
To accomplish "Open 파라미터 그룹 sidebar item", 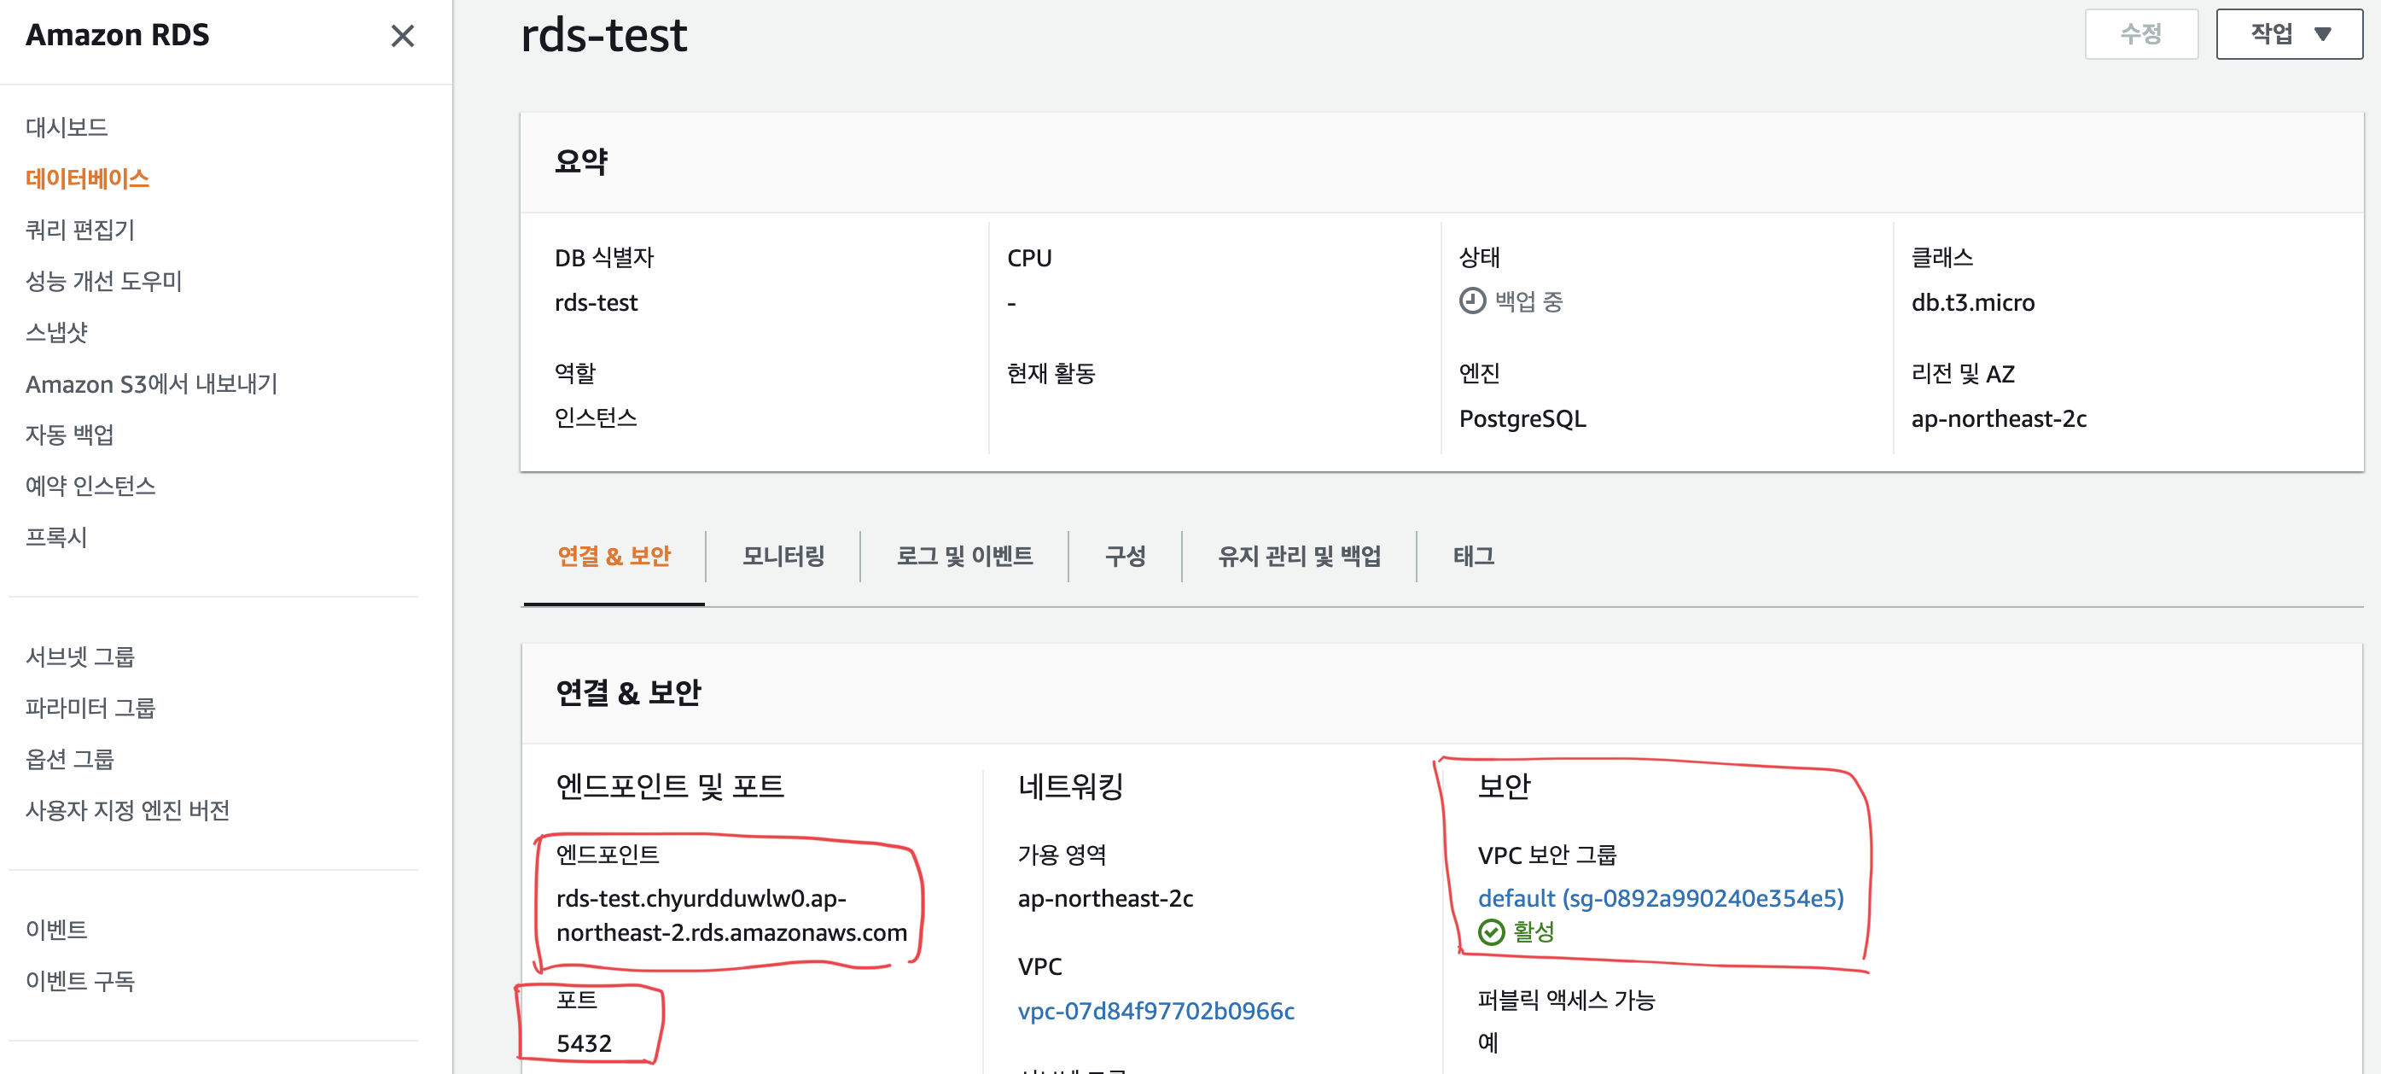I will tap(90, 707).
